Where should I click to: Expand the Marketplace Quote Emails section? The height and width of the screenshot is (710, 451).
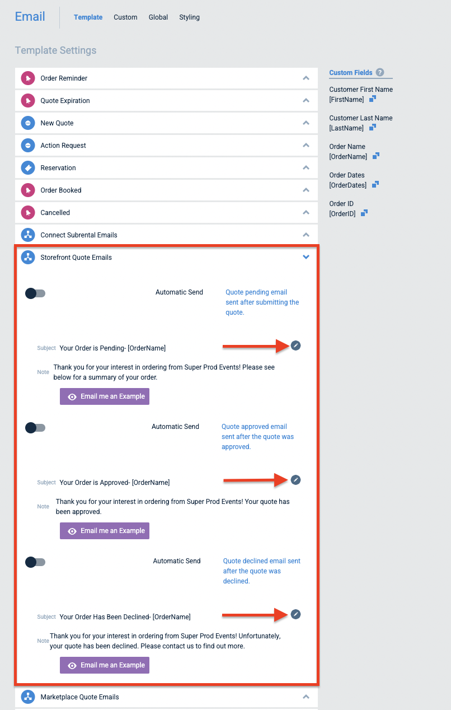coord(306,697)
